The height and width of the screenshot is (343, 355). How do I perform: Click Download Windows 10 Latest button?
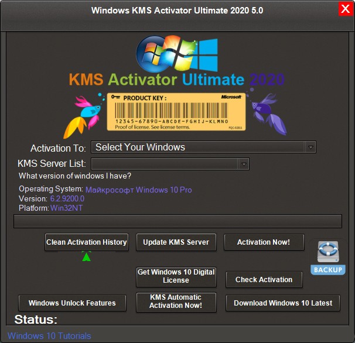pos(283,303)
